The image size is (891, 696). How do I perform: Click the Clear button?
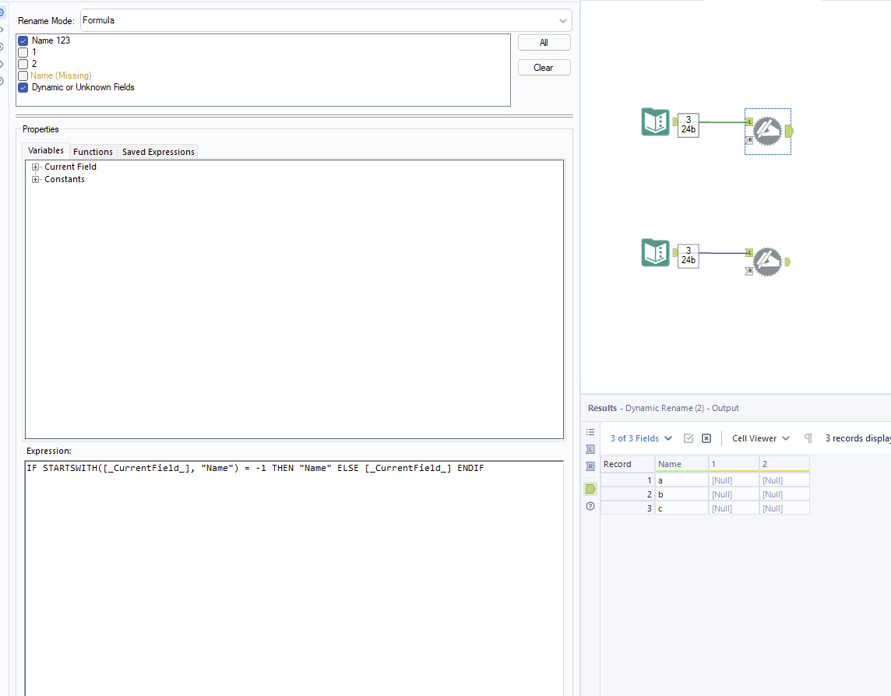[544, 67]
